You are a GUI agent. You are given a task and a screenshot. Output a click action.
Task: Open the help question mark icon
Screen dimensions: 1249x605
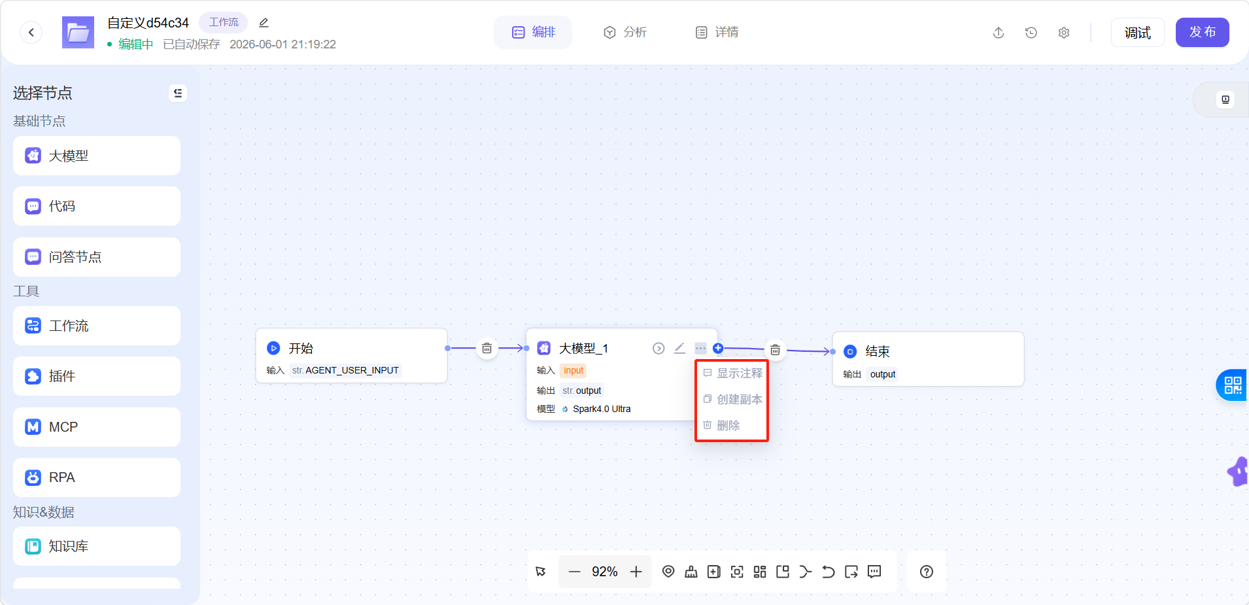click(927, 572)
